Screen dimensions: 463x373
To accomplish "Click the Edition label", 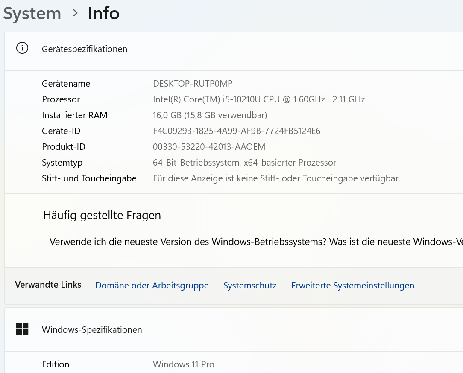I will pyautogui.click(x=56, y=364).
